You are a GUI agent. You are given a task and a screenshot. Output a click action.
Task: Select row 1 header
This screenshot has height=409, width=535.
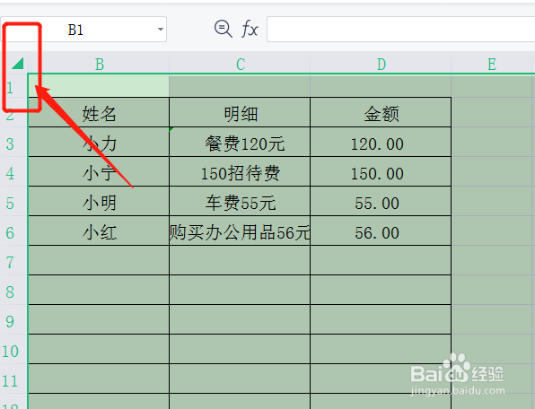click(x=13, y=88)
